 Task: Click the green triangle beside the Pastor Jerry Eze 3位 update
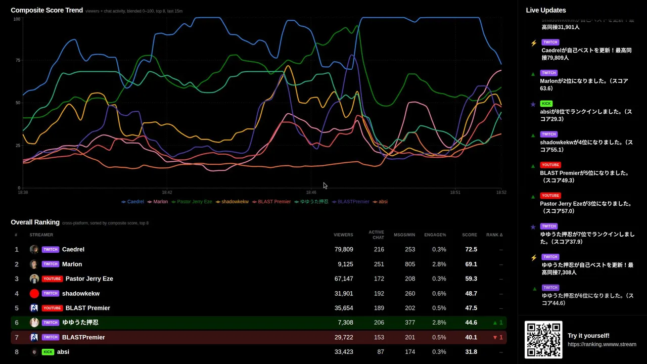533,197
